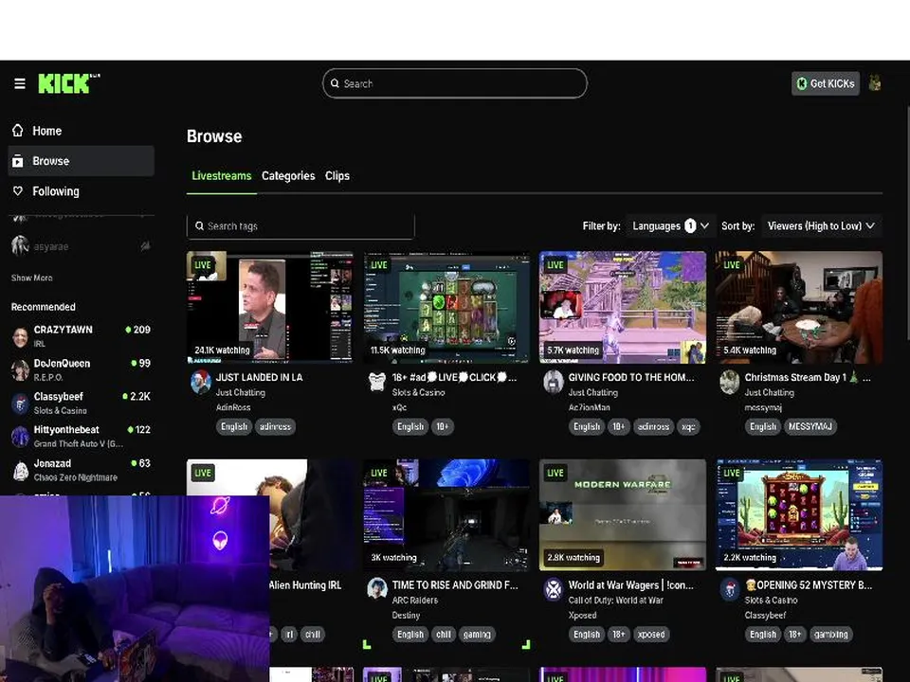The height and width of the screenshot is (682, 910).
Task: Click the Get KICKs button
Action: pos(826,83)
